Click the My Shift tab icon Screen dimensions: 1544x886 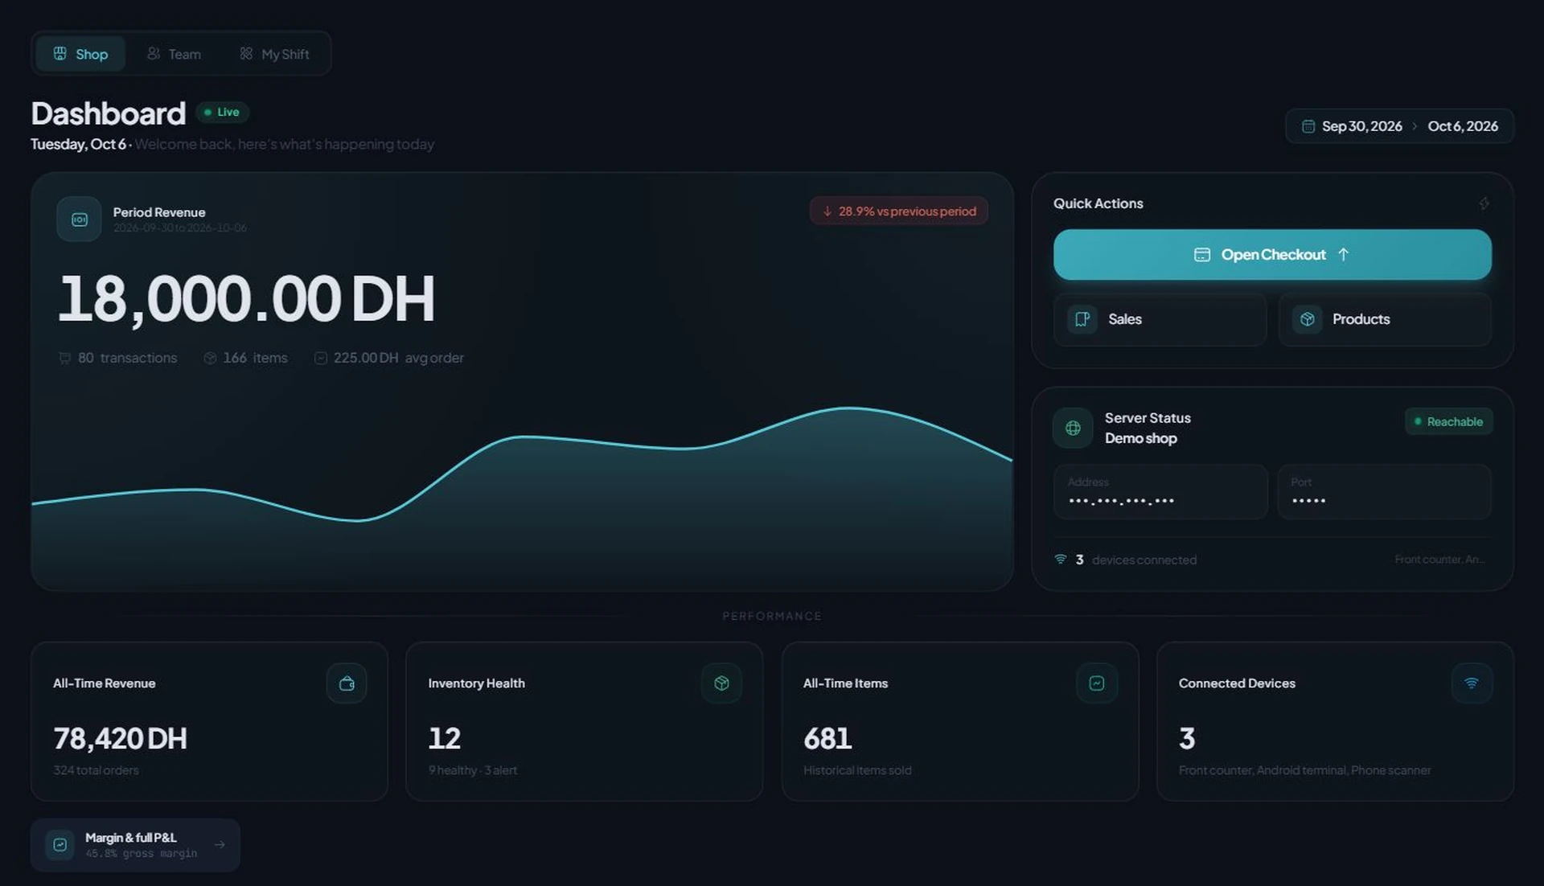point(246,54)
